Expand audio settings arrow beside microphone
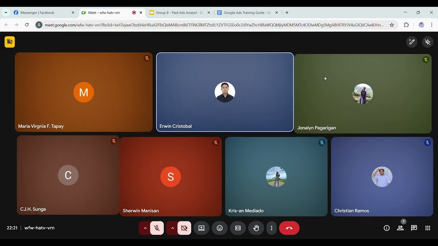 point(145,228)
